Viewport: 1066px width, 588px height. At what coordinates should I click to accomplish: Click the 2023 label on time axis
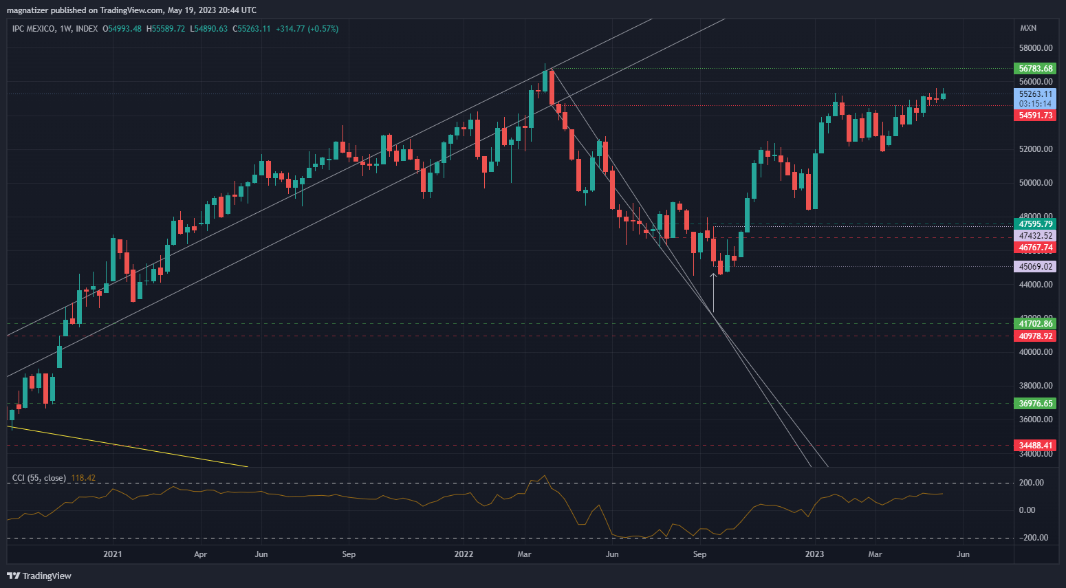814,554
